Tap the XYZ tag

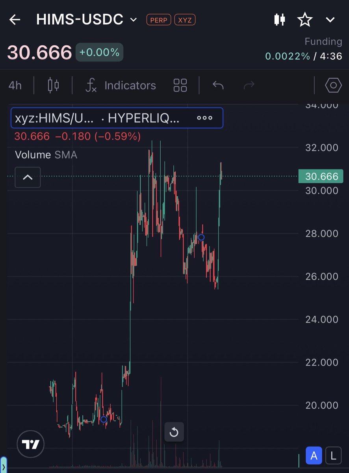[x=184, y=20]
